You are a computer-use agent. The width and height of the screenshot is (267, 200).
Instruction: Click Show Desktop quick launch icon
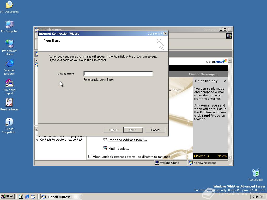point(21,197)
